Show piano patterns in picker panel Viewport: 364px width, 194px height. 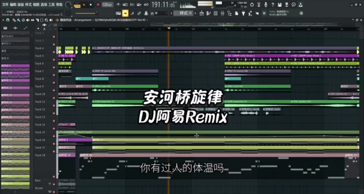(x=5, y=28)
